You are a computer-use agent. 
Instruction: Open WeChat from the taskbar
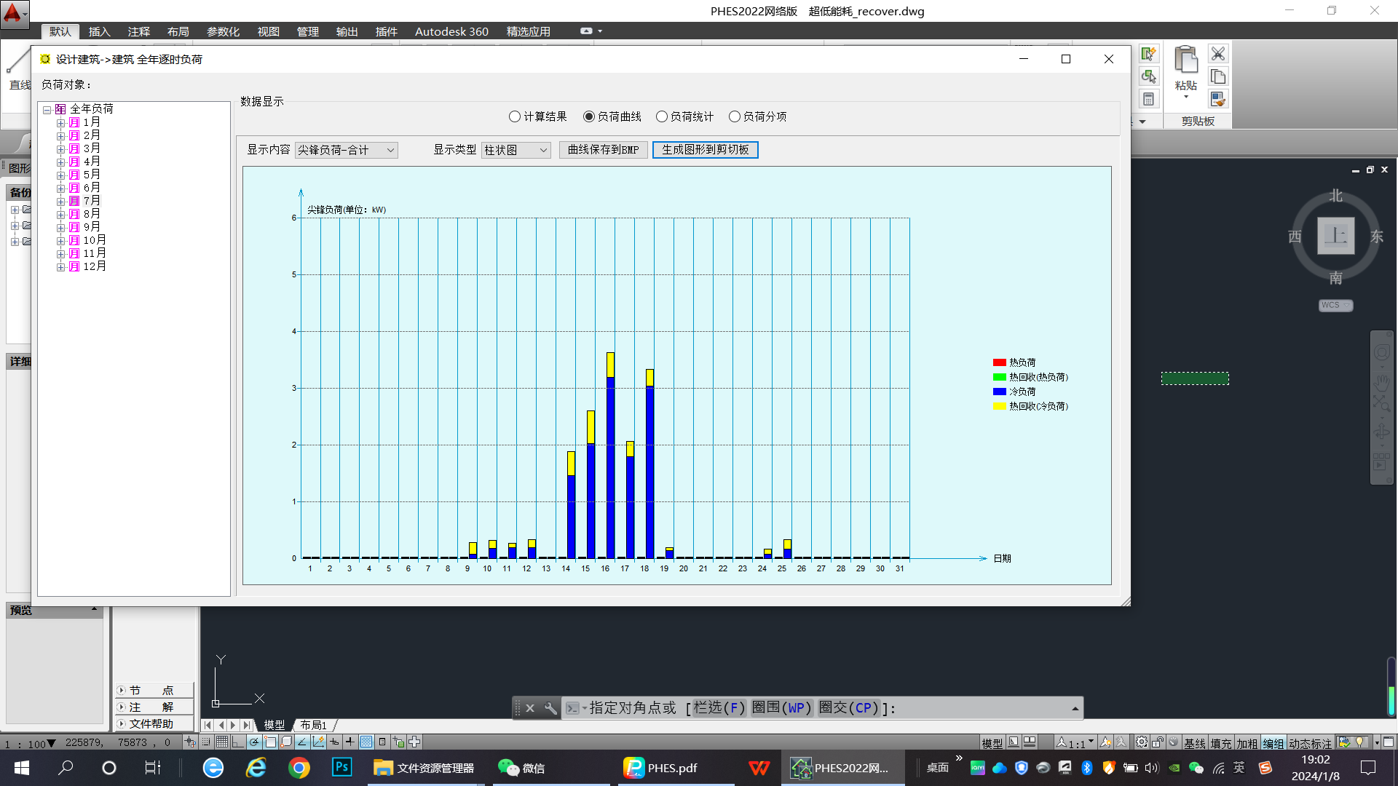pyautogui.click(x=521, y=768)
